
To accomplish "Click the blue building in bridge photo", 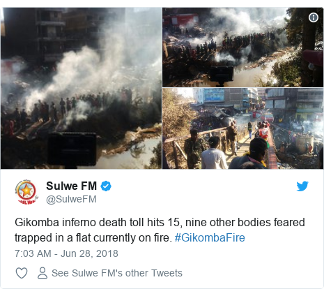I will (x=214, y=96).
